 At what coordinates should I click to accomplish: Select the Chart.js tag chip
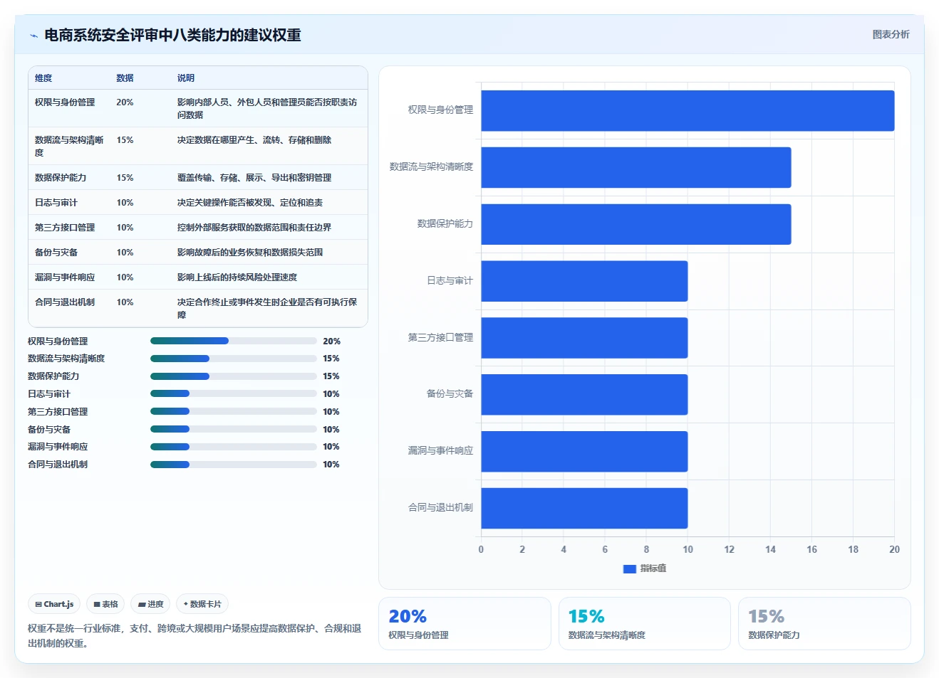click(x=54, y=604)
